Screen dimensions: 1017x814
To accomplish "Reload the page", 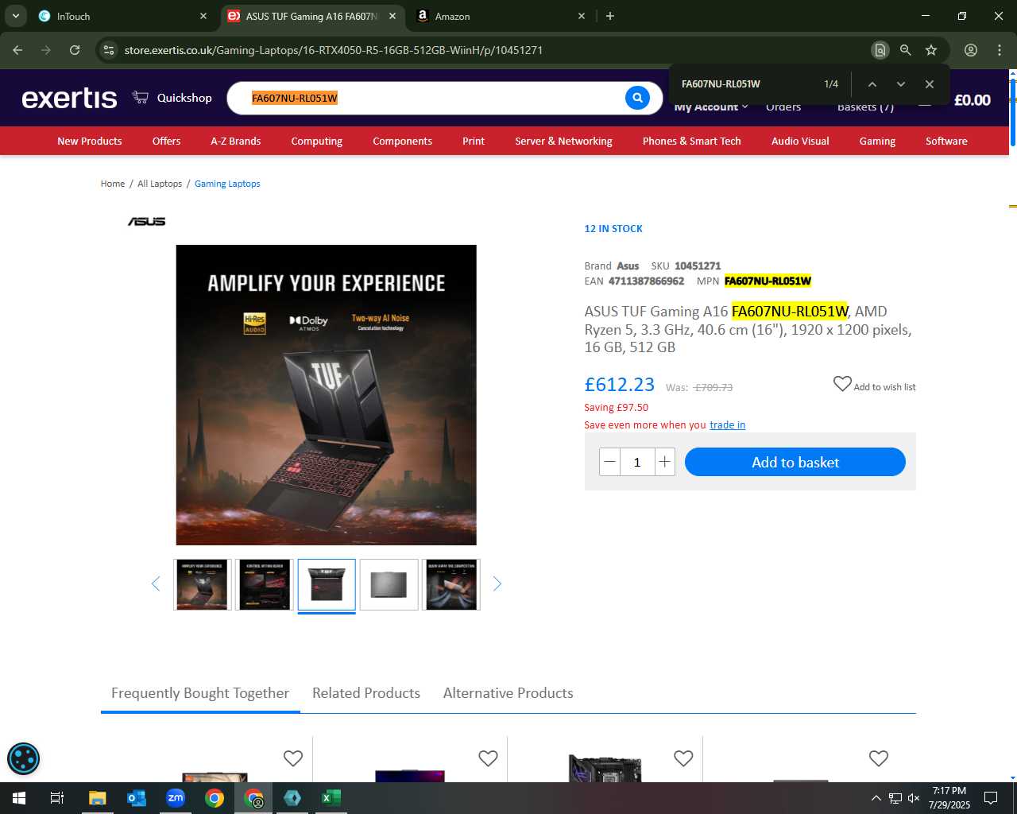I will (x=75, y=50).
